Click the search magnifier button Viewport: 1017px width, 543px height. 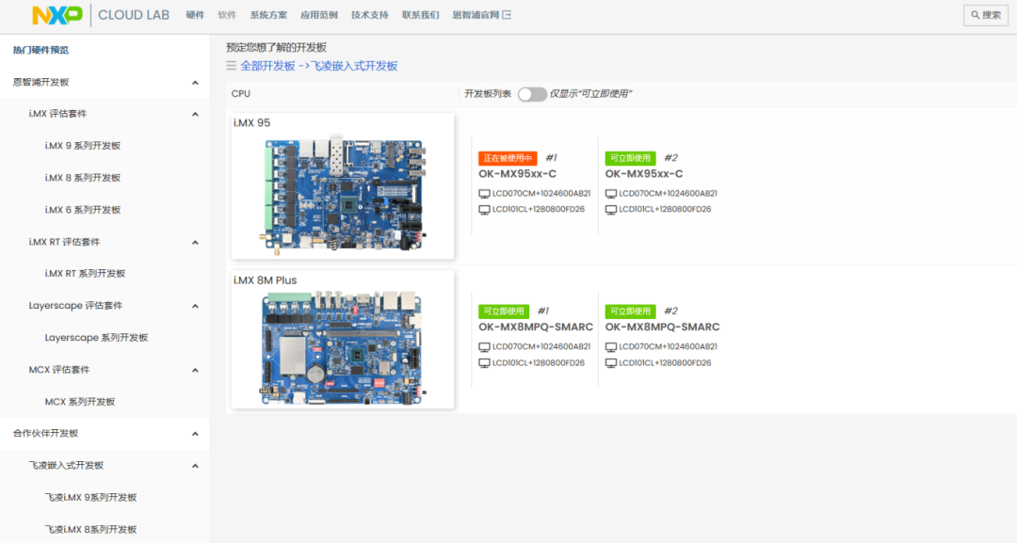985,15
